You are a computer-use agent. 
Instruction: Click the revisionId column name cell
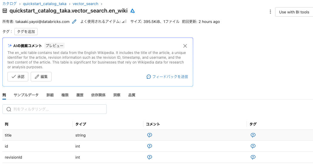coord(13,157)
